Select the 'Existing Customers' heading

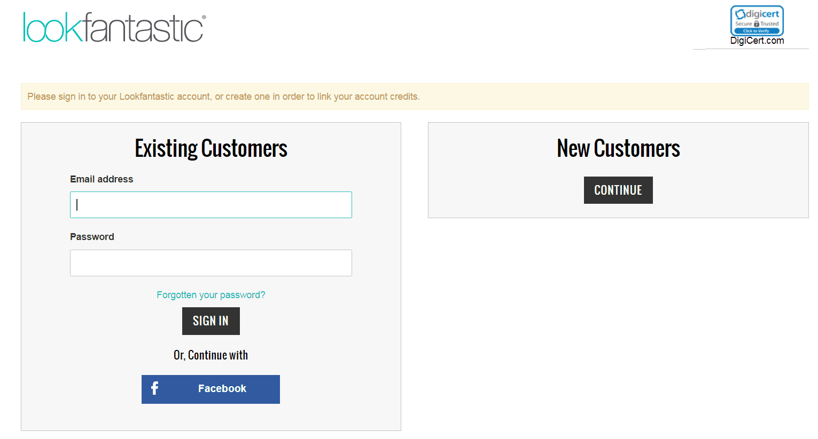[x=211, y=148]
